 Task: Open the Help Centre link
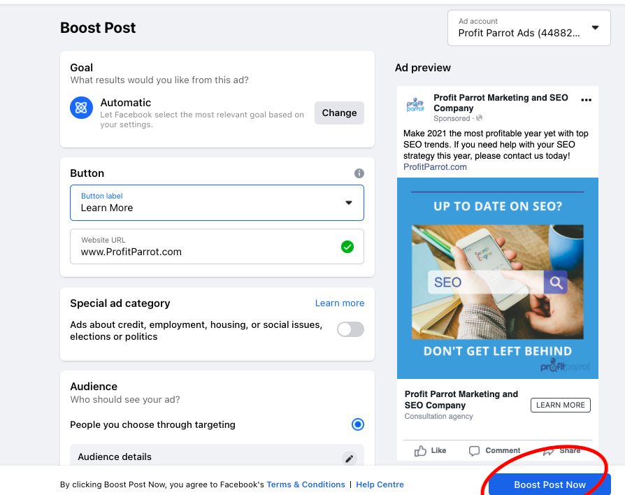(x=380, y=485)
